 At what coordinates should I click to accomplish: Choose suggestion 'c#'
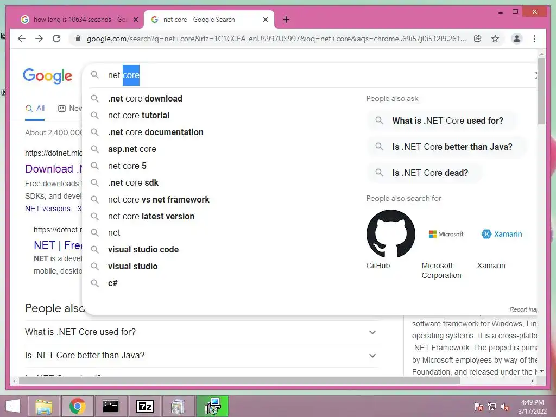pyautogui.click(x=112, y=283)
